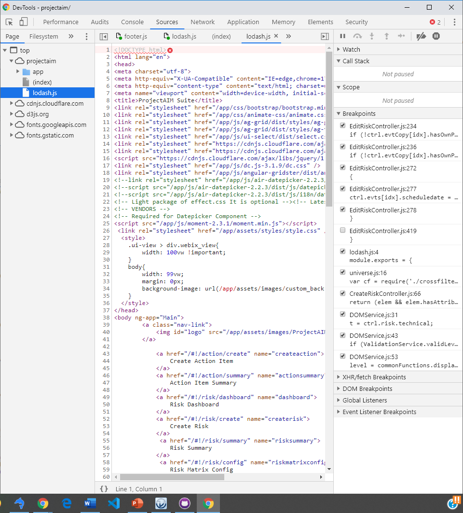Image resolution: width=463 pixels, height=513 pixels.
Task: Hide the navigator sidebar toggle icon
Action: pyautogui.click(x=104, y=36)
